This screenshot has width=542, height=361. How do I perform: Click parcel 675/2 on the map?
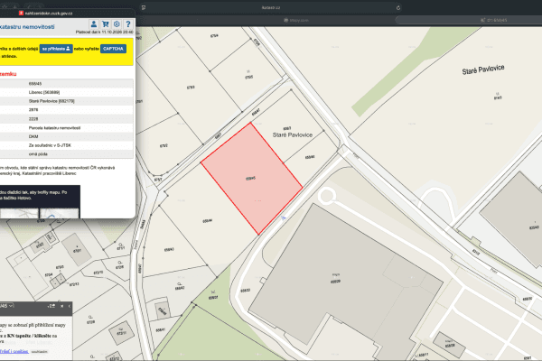pos(164,146)
